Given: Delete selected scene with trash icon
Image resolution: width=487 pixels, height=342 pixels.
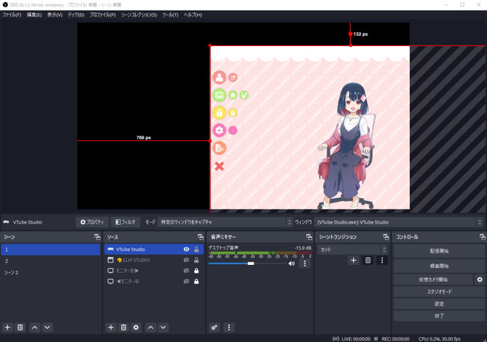Looking at the screenshot, I should coord(20,327).
